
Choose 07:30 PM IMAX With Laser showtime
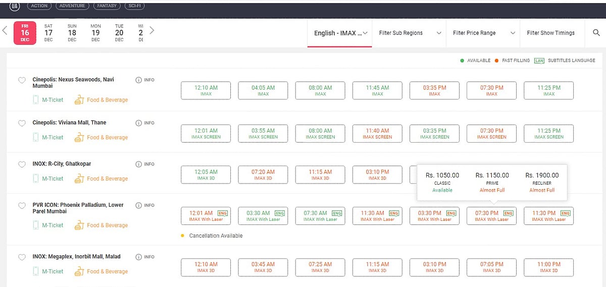pos(491,216)
